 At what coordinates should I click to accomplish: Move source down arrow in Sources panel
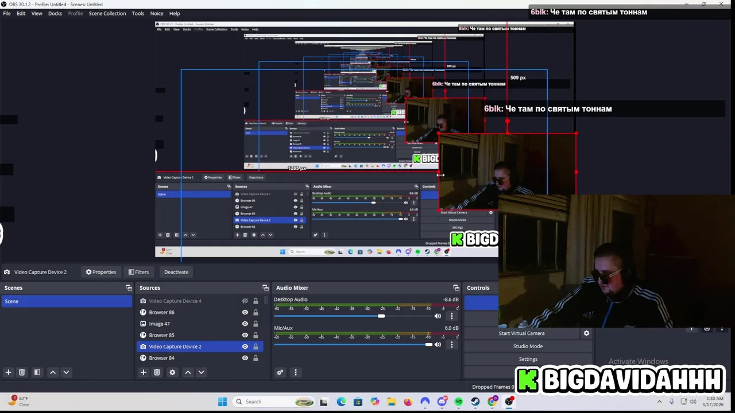(201, 372)
